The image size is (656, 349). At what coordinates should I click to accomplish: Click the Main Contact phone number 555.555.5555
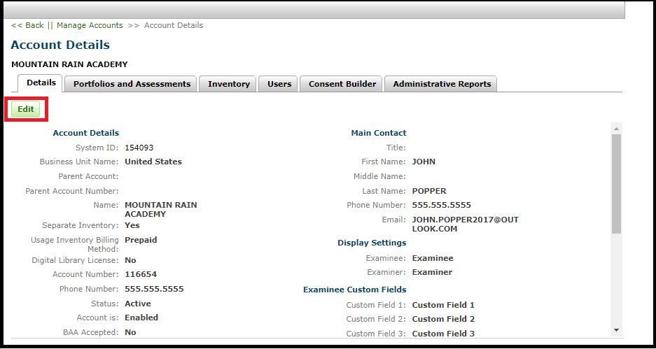coord(441,205)
